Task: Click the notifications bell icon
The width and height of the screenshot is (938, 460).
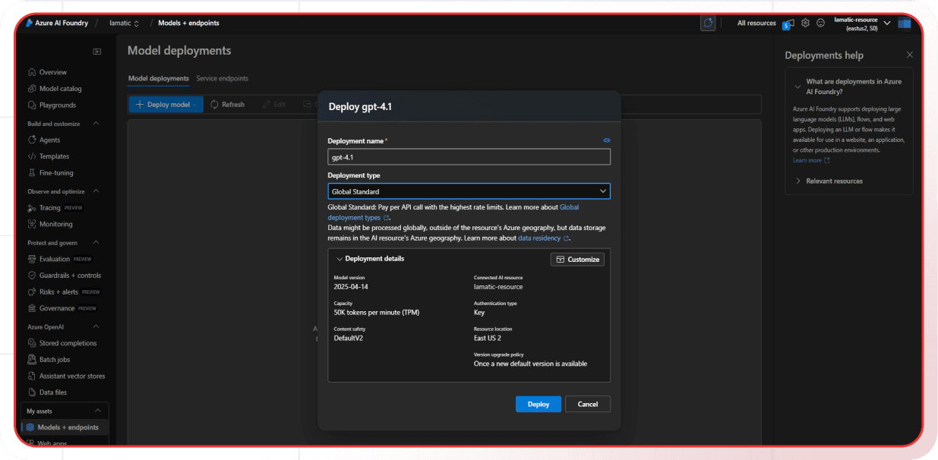Action: point(788,23)
